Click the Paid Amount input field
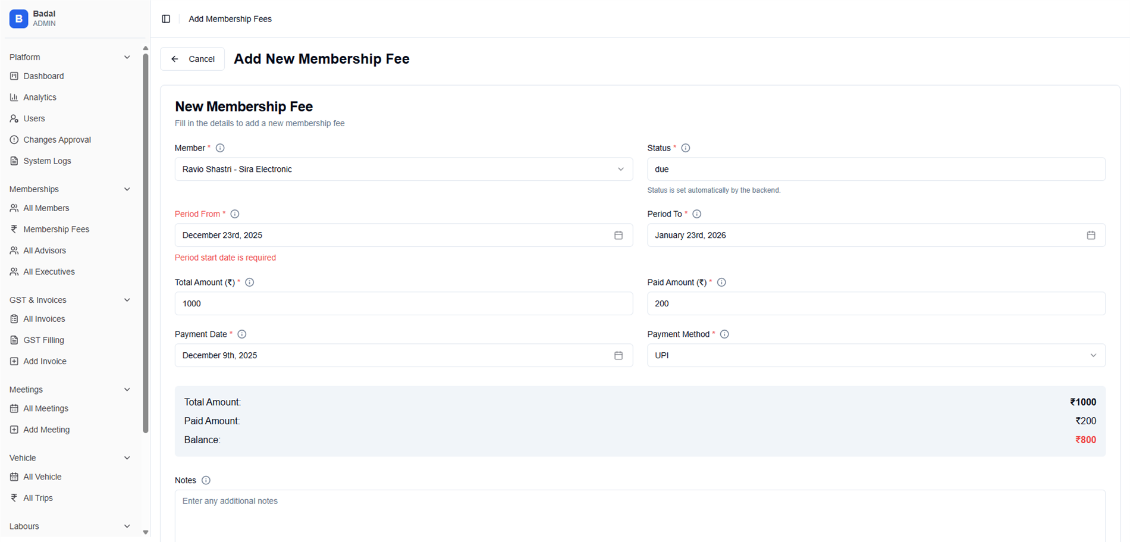1130x542 pixels. pos(876,304)
